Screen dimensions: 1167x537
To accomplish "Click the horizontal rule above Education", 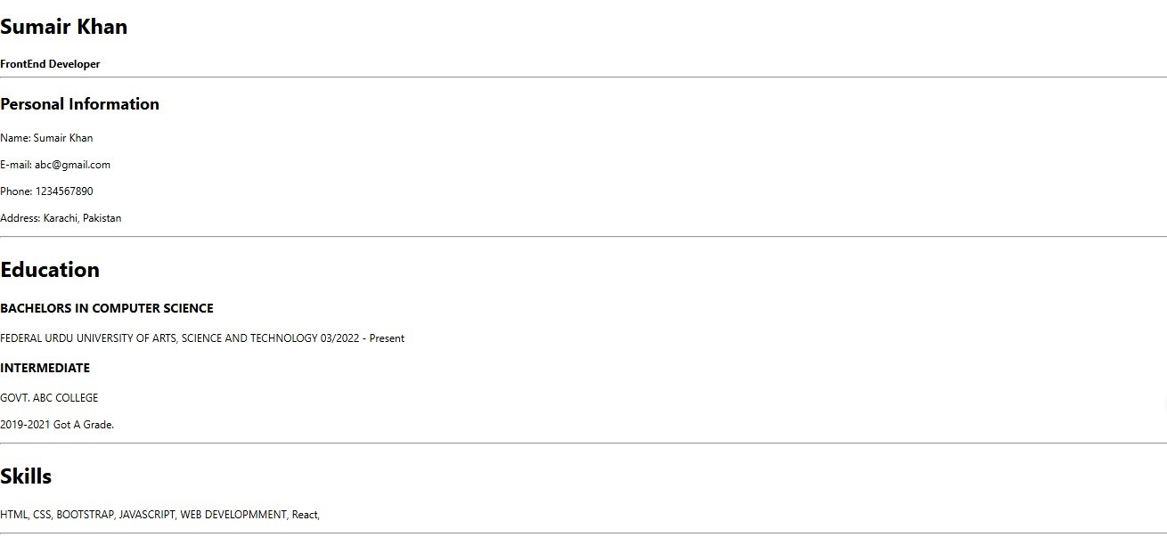I will click(583, 237).
